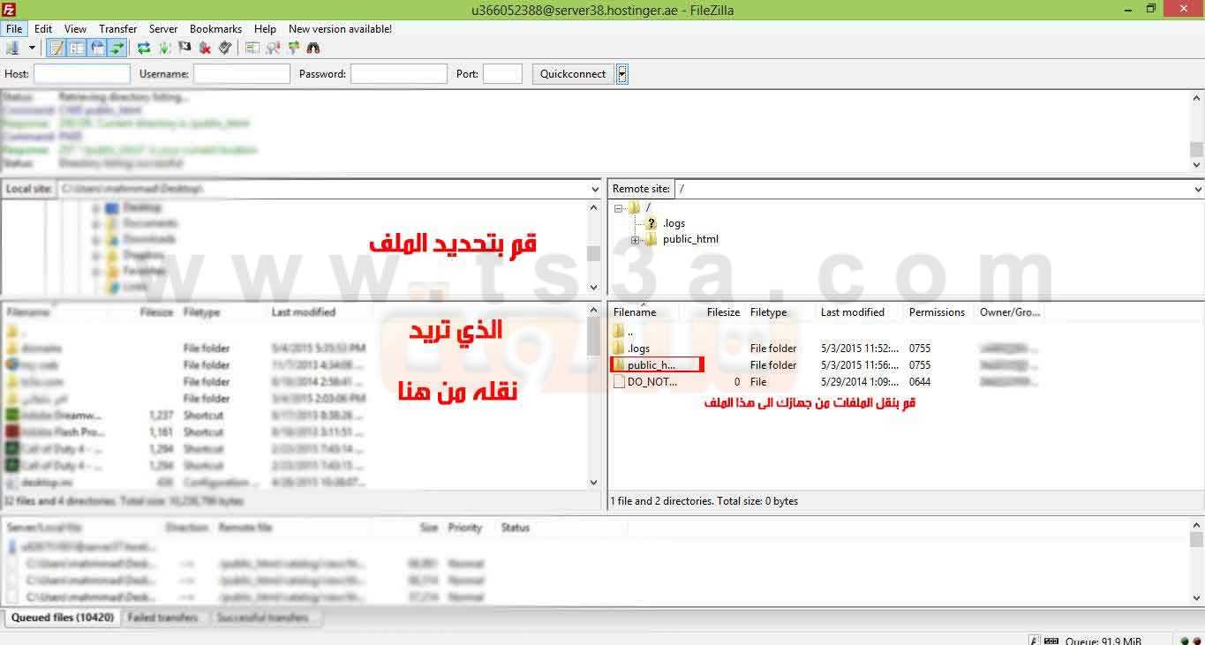The width and height of the screenshot is (1205, 645).
Task: Open the Bookmarks menu
Action: [x=215, y=29]
